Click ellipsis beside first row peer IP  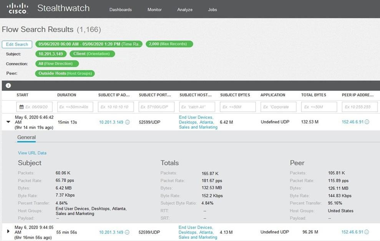coord(367,122)
